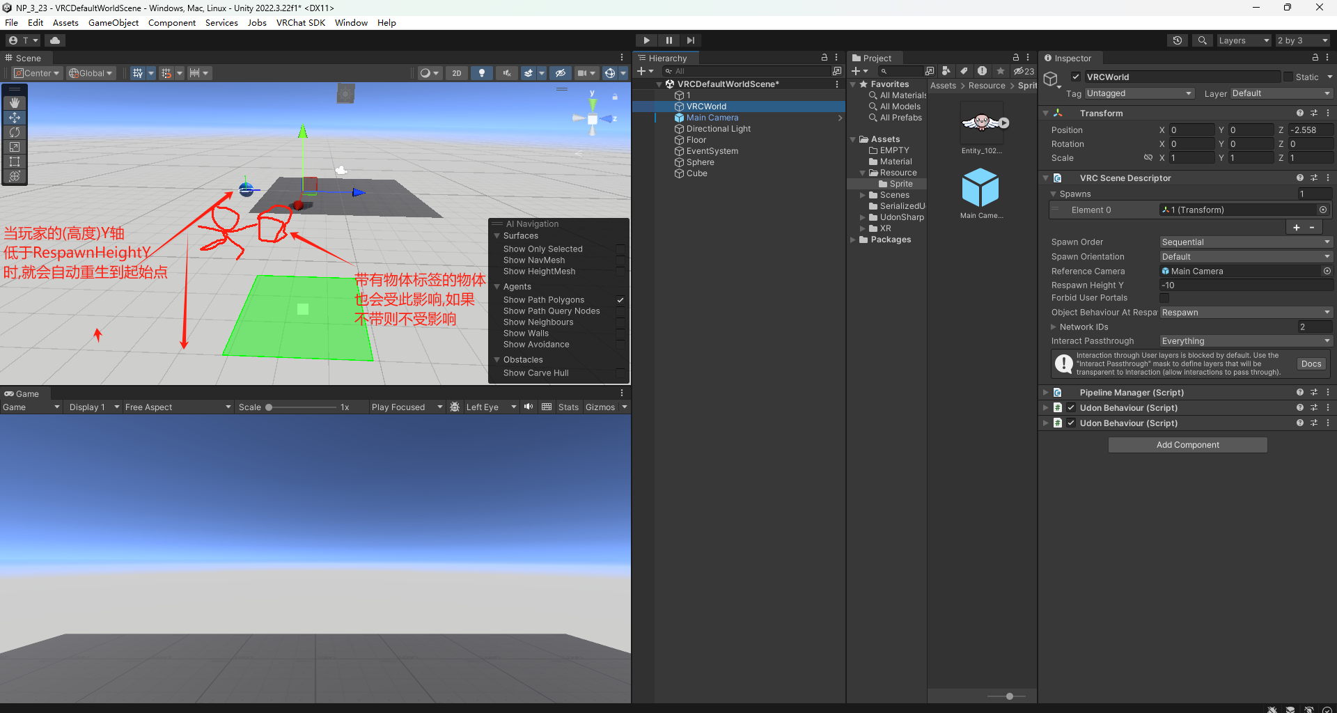
Task: Open the Center pivot dropdown
Action: click(38, 73)
